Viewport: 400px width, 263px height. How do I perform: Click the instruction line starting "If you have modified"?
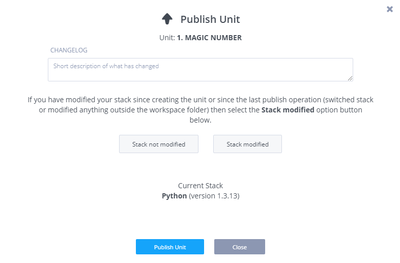click(x=201, y=100)
